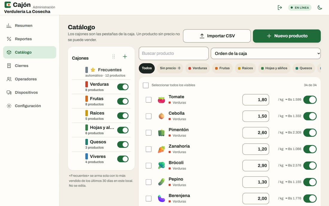
Task: Disable the Víveres cajón toggle
Action: click(x=123, y=159)
